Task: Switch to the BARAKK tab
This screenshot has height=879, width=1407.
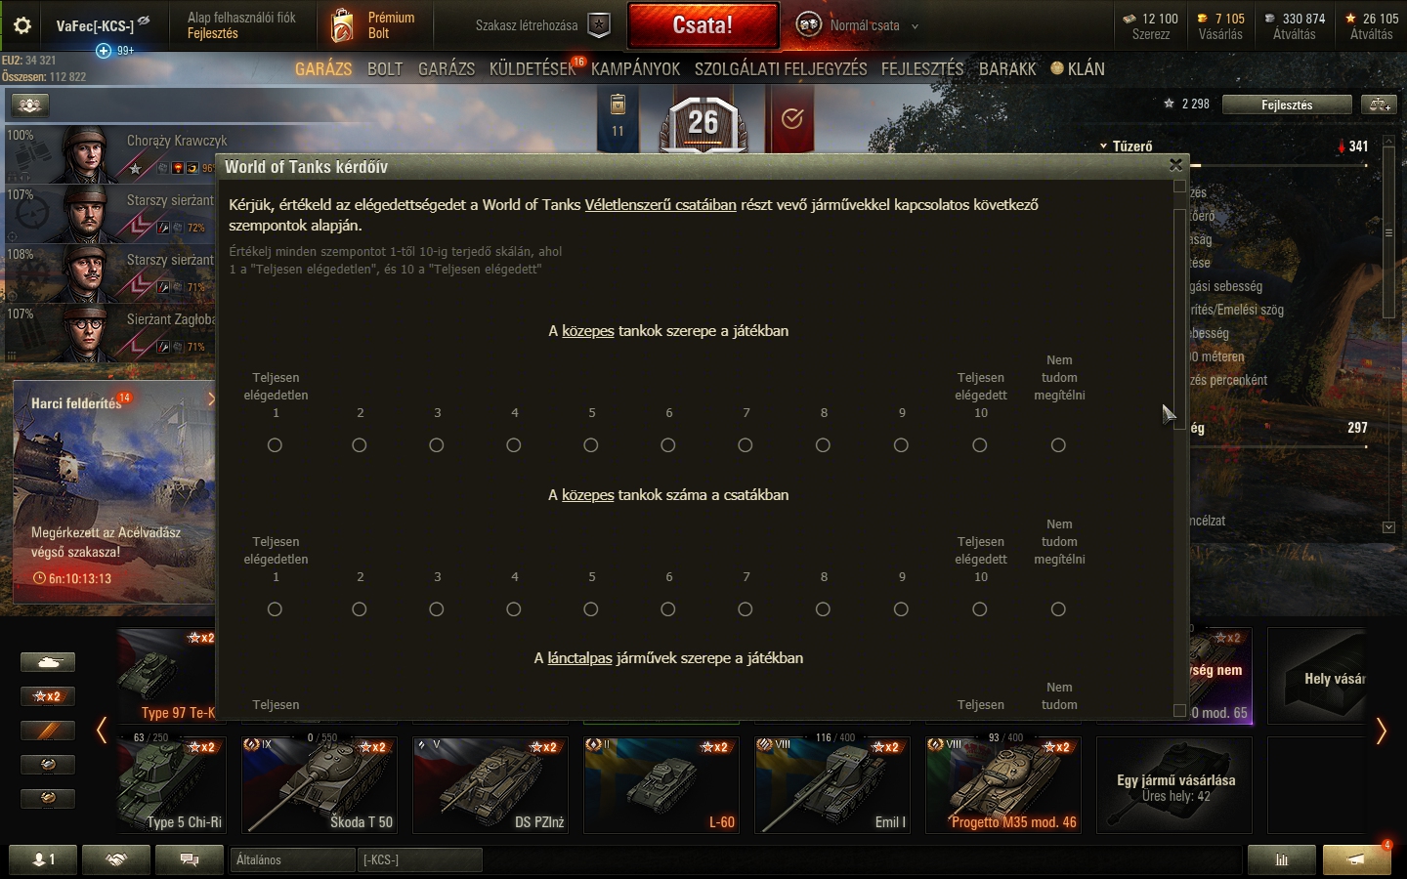Action: pyautogui.click(x=1007, y=69)
